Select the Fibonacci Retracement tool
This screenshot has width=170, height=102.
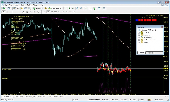click(x=27, y=12)
